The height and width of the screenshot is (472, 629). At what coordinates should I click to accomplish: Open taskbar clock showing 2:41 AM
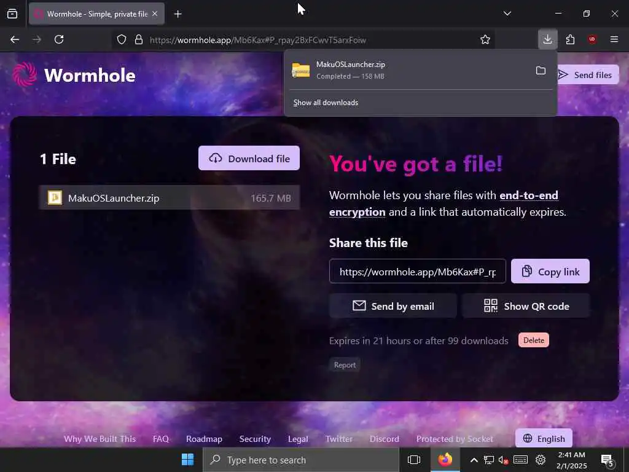(571, 460)
